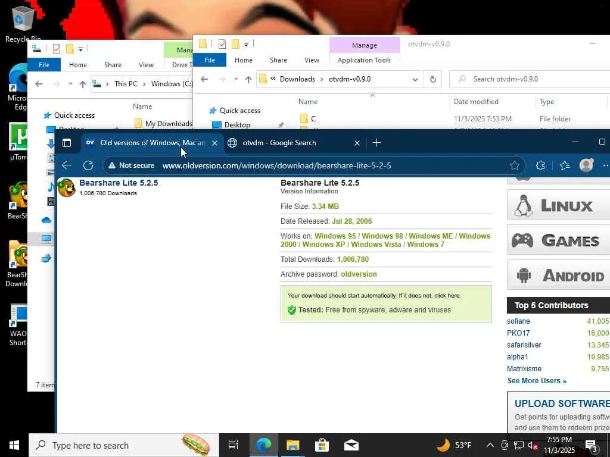Go up one level in Windows (C:) window

click(82, 84)
